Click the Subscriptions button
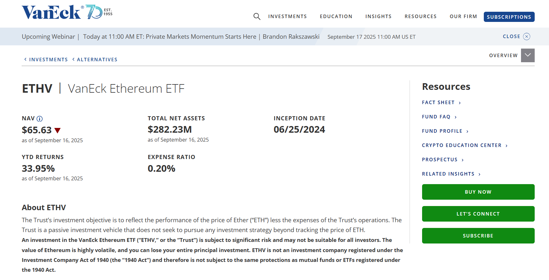This screenshot has width=549, height=280. click(x=509, y=17)
